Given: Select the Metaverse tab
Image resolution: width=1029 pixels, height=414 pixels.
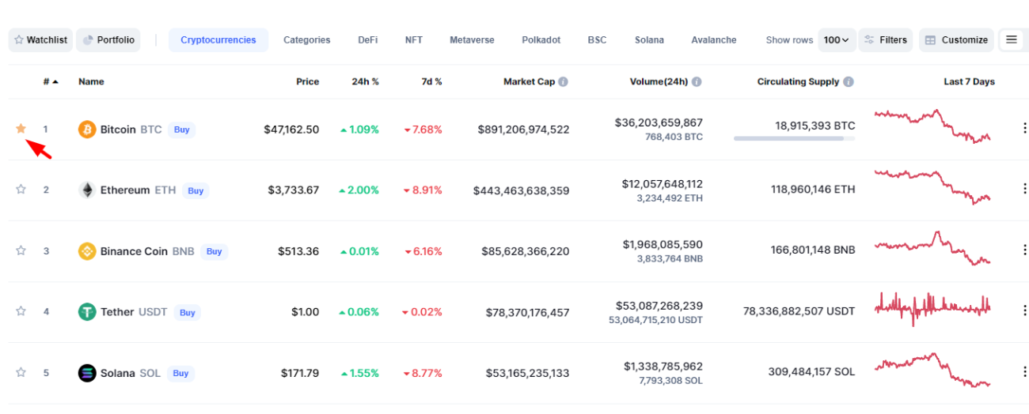Looking at the screenshot, I should [472, 40].
